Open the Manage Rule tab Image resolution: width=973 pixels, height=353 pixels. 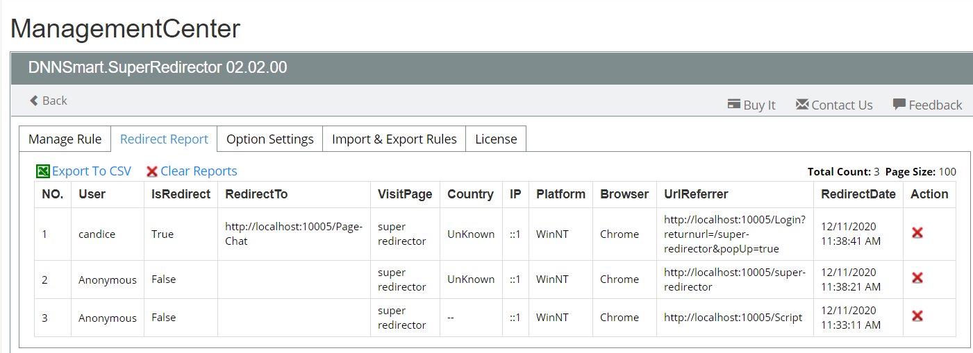click(x=65, y=139)
